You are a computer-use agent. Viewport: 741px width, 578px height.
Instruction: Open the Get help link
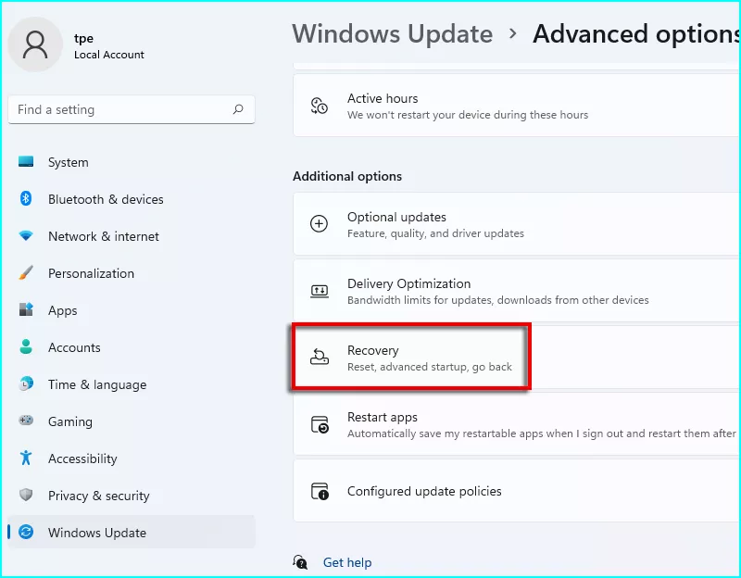pyautogui.click(x=347, y=562)
